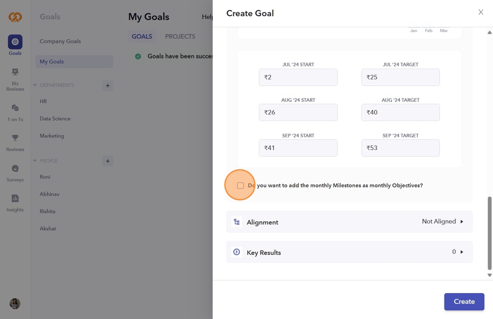Open the Biz Reviews section
Viewport: 493px width, 319px height.
tap(15, 72)
